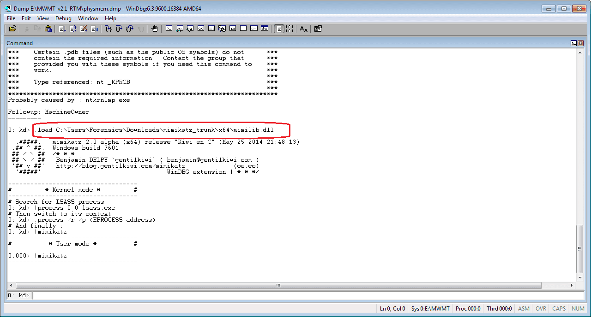The image size is (591, 317).
Task: Click the Open source file toolbar icon
Action: click(x=12, y=29)
